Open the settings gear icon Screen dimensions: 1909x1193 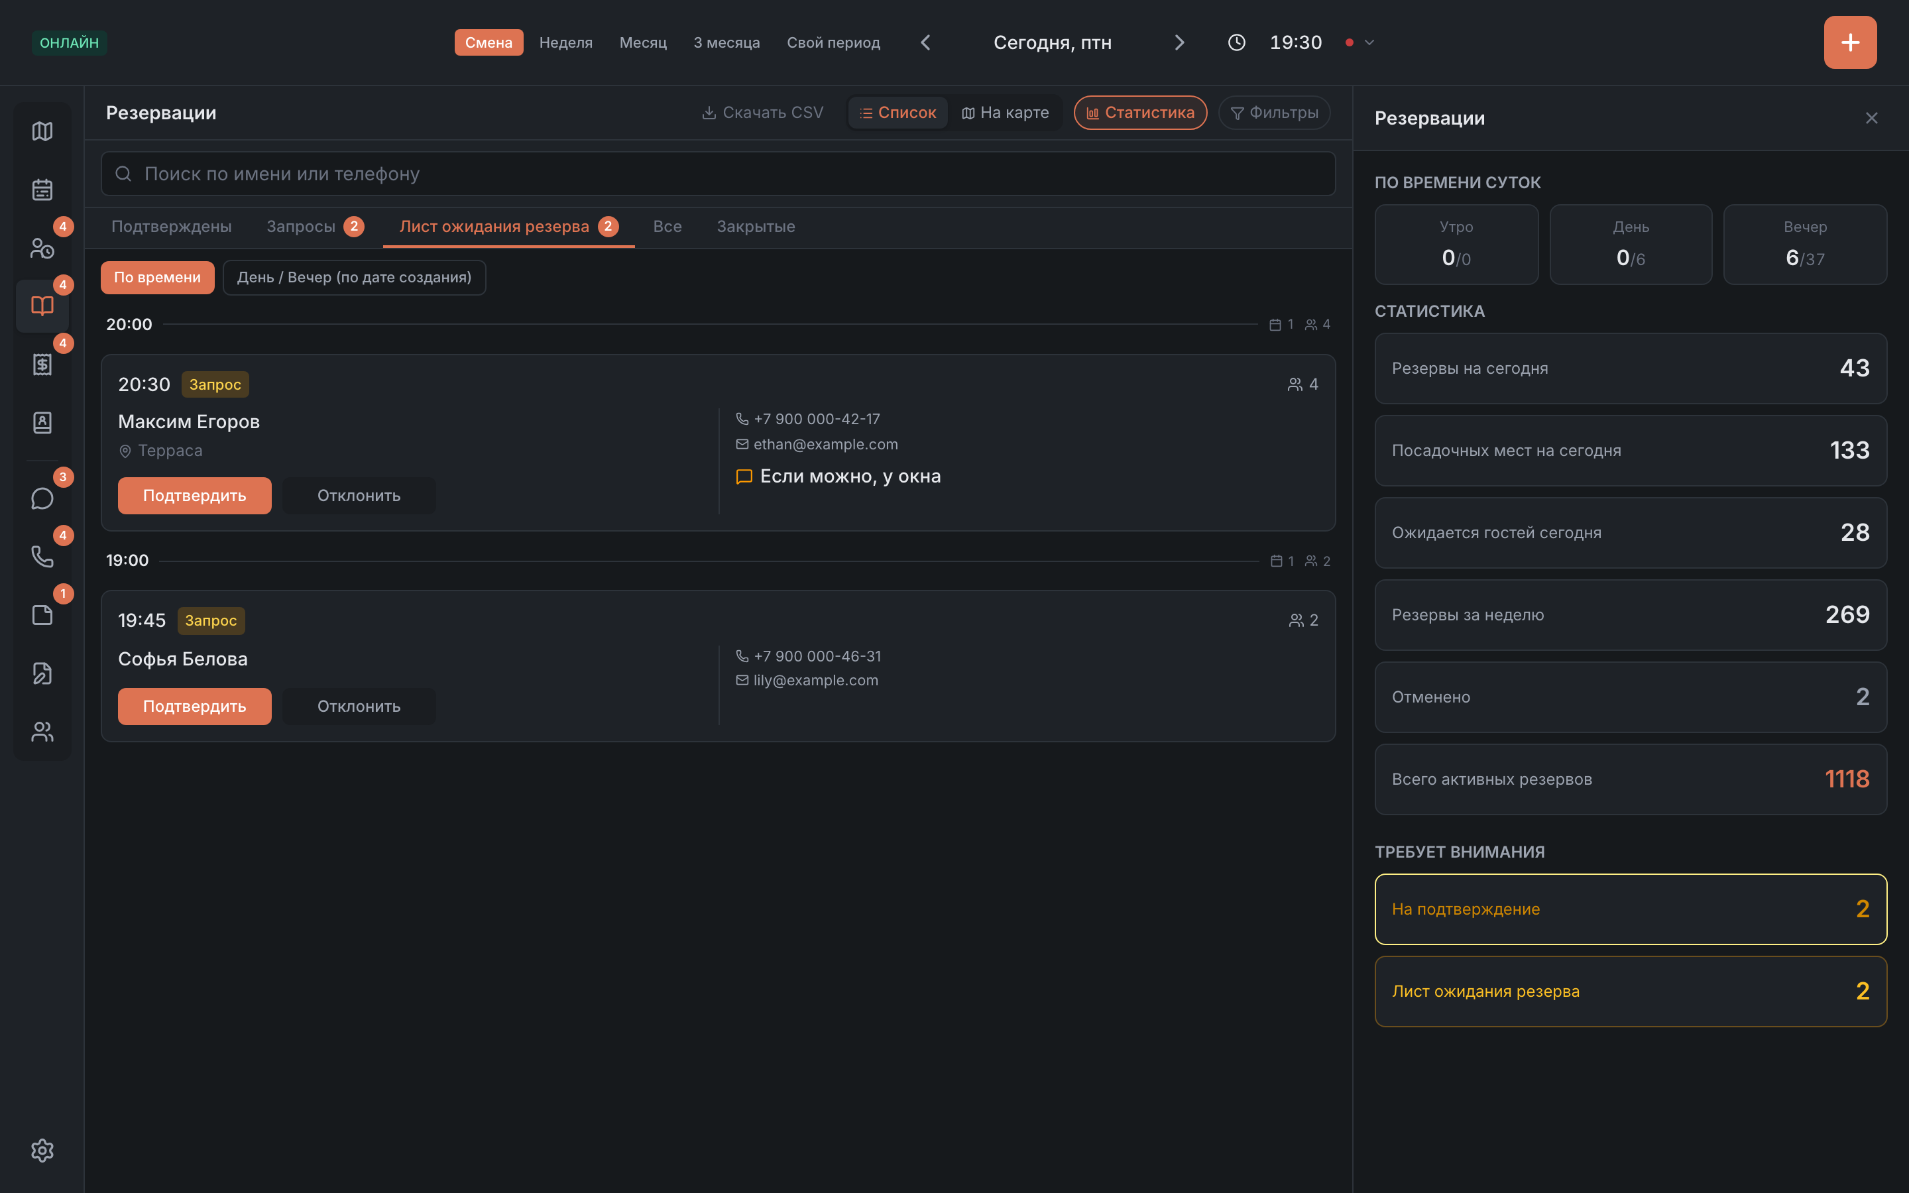tap(42, 1151)
